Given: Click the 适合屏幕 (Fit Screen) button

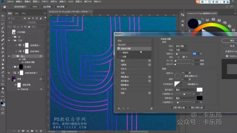Looking at the screenshot, I should [47, 7].
